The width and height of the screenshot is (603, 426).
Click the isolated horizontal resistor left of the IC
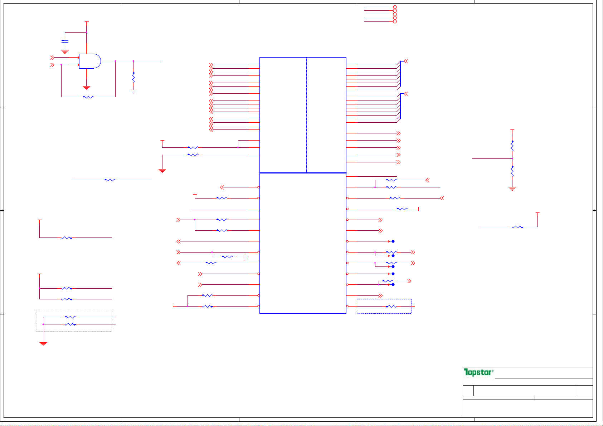click(110, 180)
